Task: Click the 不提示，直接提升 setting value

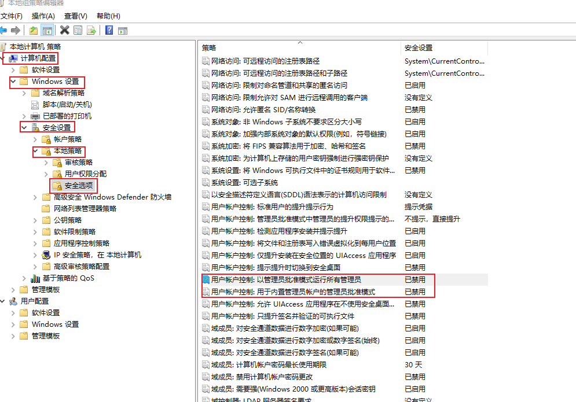Action: point(432,219)
